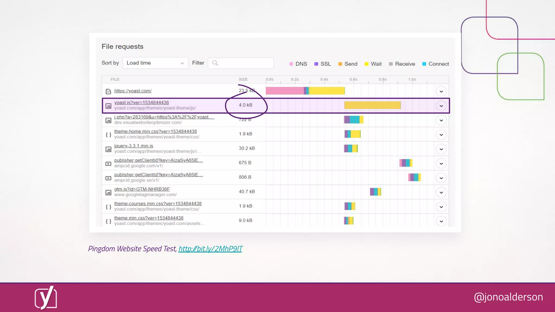Expand details for the https://yoast.com/ row
This screenshot has height=312, width=555.
(441, 92)
